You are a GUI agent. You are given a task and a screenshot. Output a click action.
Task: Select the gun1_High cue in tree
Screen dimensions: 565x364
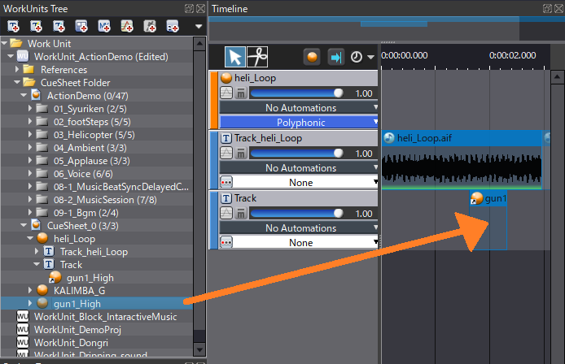[75, 302]
